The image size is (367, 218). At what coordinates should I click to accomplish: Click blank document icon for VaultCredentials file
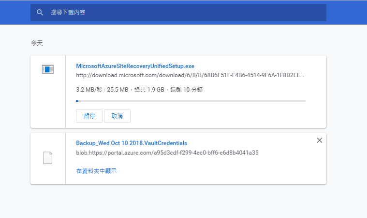[x=47, y=158]
